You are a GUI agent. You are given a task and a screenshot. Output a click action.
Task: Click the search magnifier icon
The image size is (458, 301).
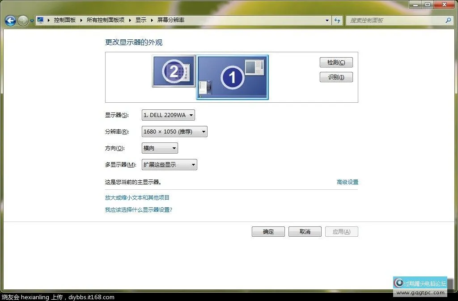[448, 20]
